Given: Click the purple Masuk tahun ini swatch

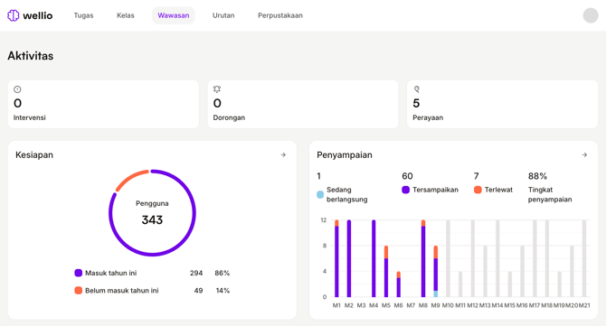Looking at the screenshot, I should tap(78, 273).
